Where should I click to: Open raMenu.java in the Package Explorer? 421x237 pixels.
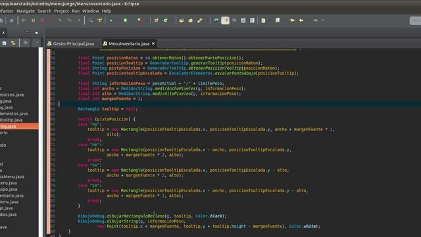(12, 177)
